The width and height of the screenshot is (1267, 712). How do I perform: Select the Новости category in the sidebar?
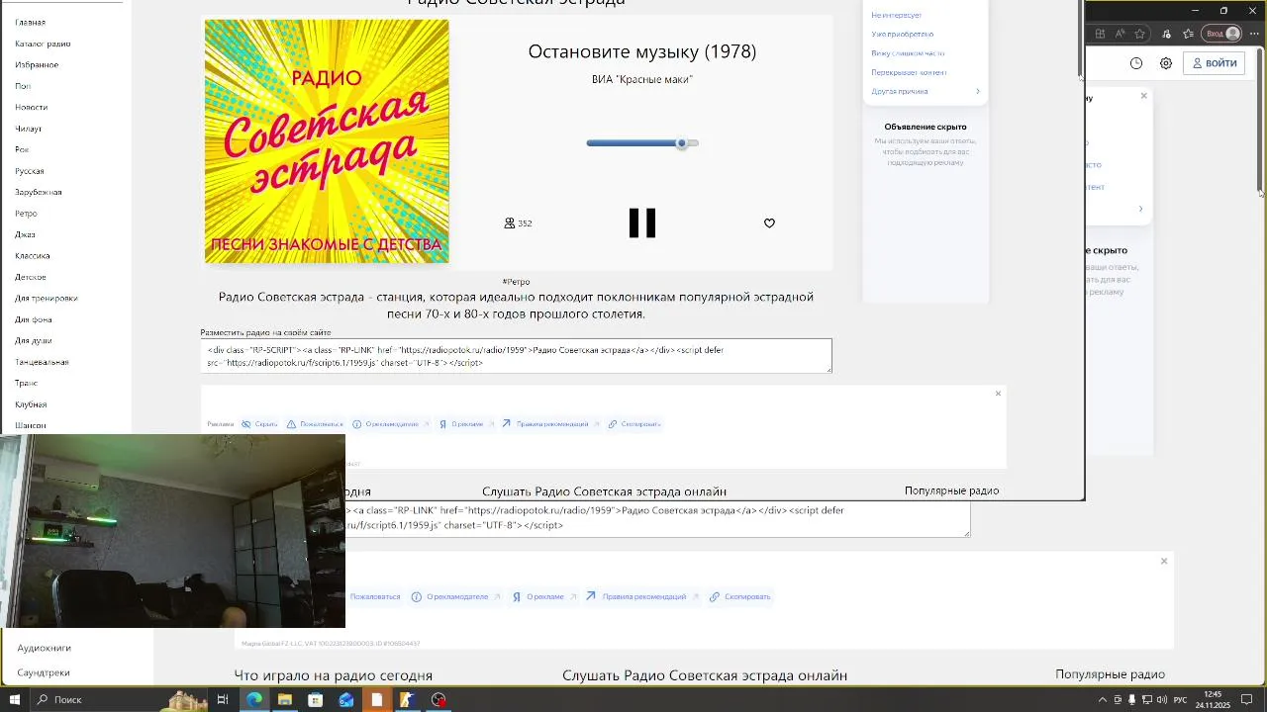(x=31, y=107)
